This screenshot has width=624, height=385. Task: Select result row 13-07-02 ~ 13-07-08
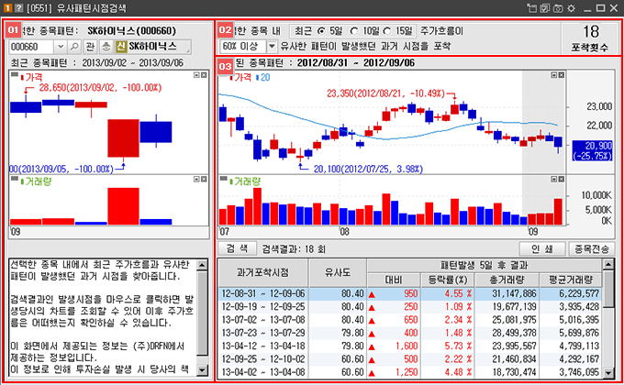[x=410, y=320]
